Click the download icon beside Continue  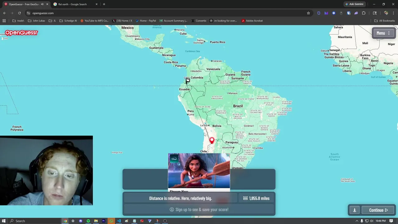coord(354,210)
